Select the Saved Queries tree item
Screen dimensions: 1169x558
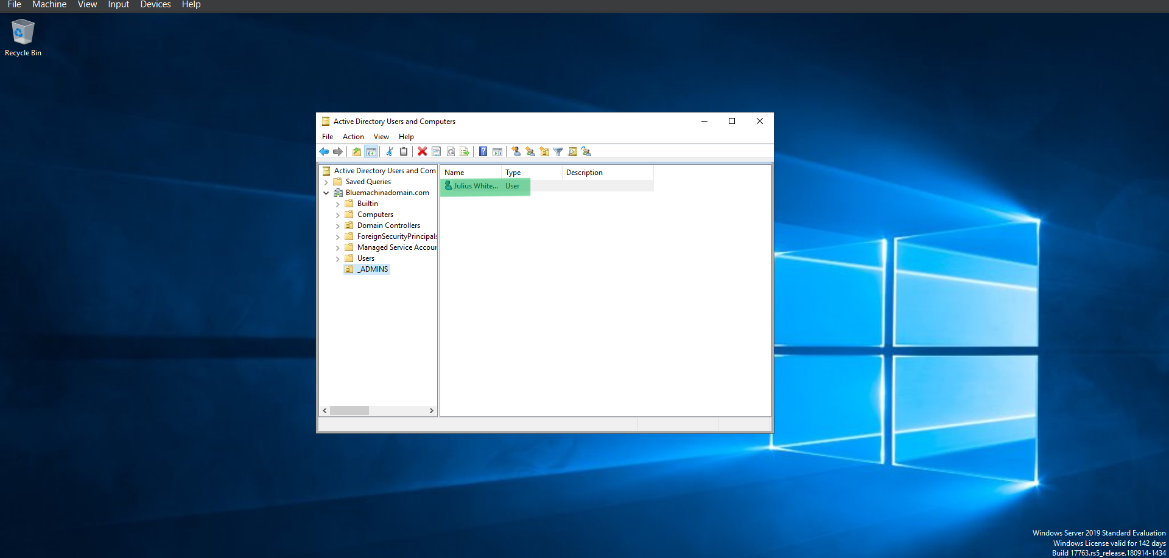click(x=368, y=182)
